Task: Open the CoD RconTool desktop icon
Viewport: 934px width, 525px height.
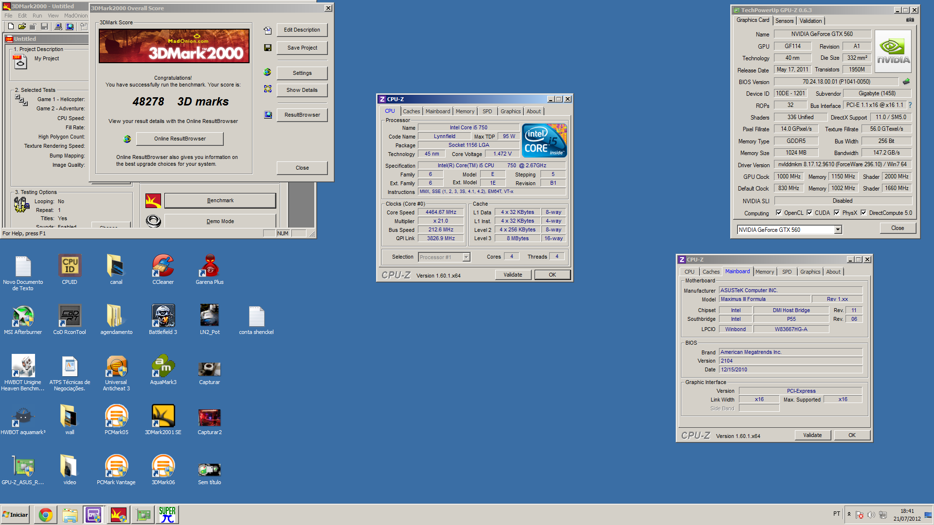Action: (x=70, y=320)
